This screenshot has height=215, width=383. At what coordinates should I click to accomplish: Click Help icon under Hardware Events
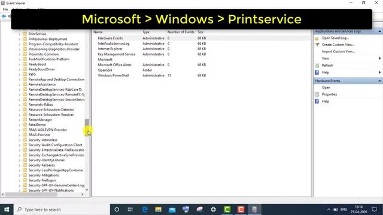[317, 101]
